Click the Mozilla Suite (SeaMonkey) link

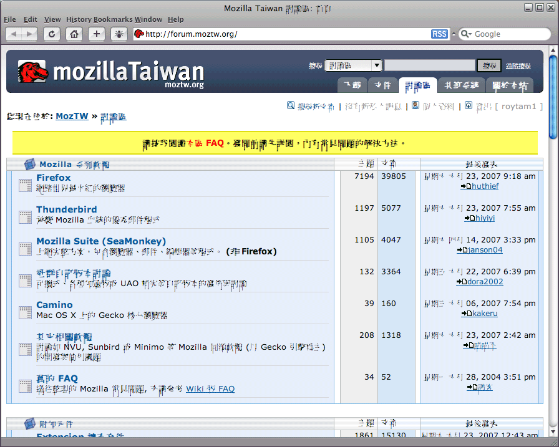click(101, 241)
